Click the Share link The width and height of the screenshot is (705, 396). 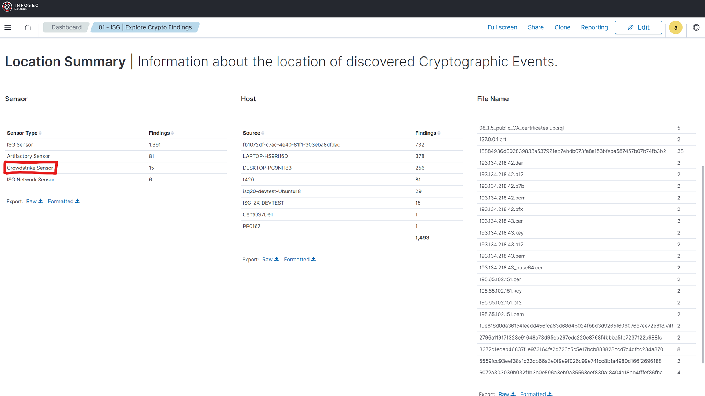pyautogui.click(x=536, y=27)
